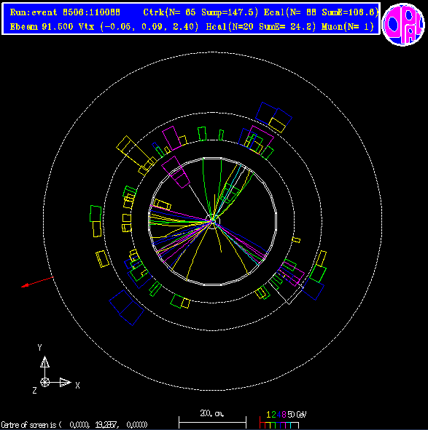Click the Ctrk track summary text
This screenshot has height=430, width=428.
201,12
